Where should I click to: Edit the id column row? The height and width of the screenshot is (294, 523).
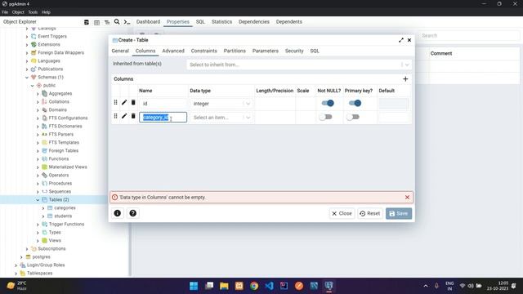click(124, 102)
